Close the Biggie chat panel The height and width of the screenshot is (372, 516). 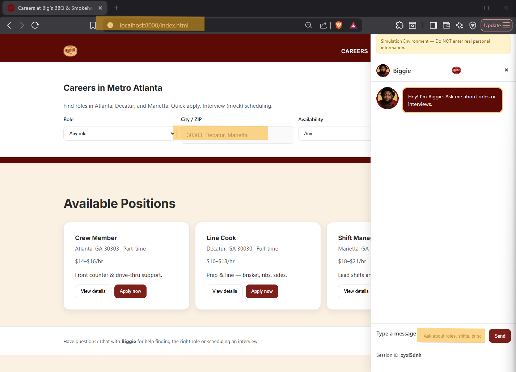(x=506, y=70)
